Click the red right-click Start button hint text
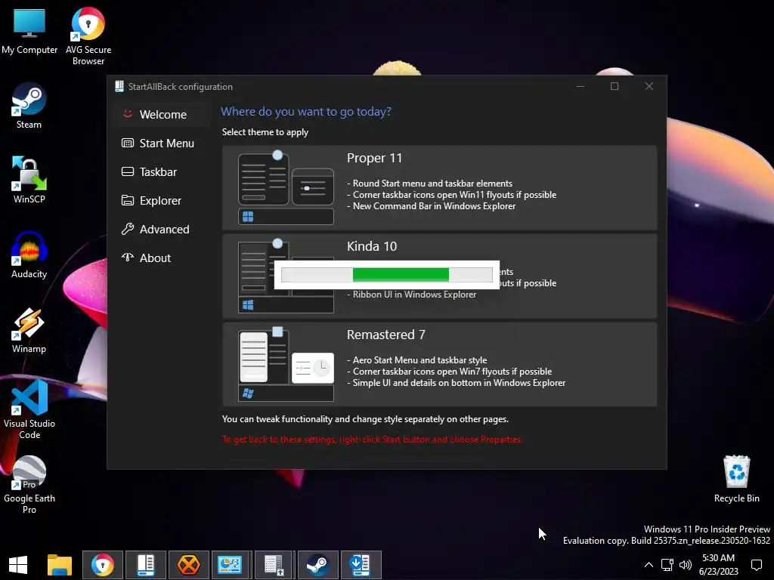 (372, 440)
